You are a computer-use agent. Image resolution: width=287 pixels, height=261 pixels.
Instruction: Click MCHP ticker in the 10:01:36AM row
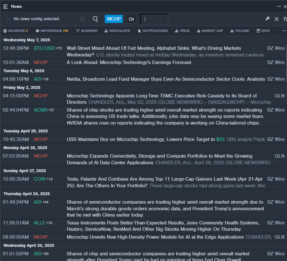click(41, 62)
